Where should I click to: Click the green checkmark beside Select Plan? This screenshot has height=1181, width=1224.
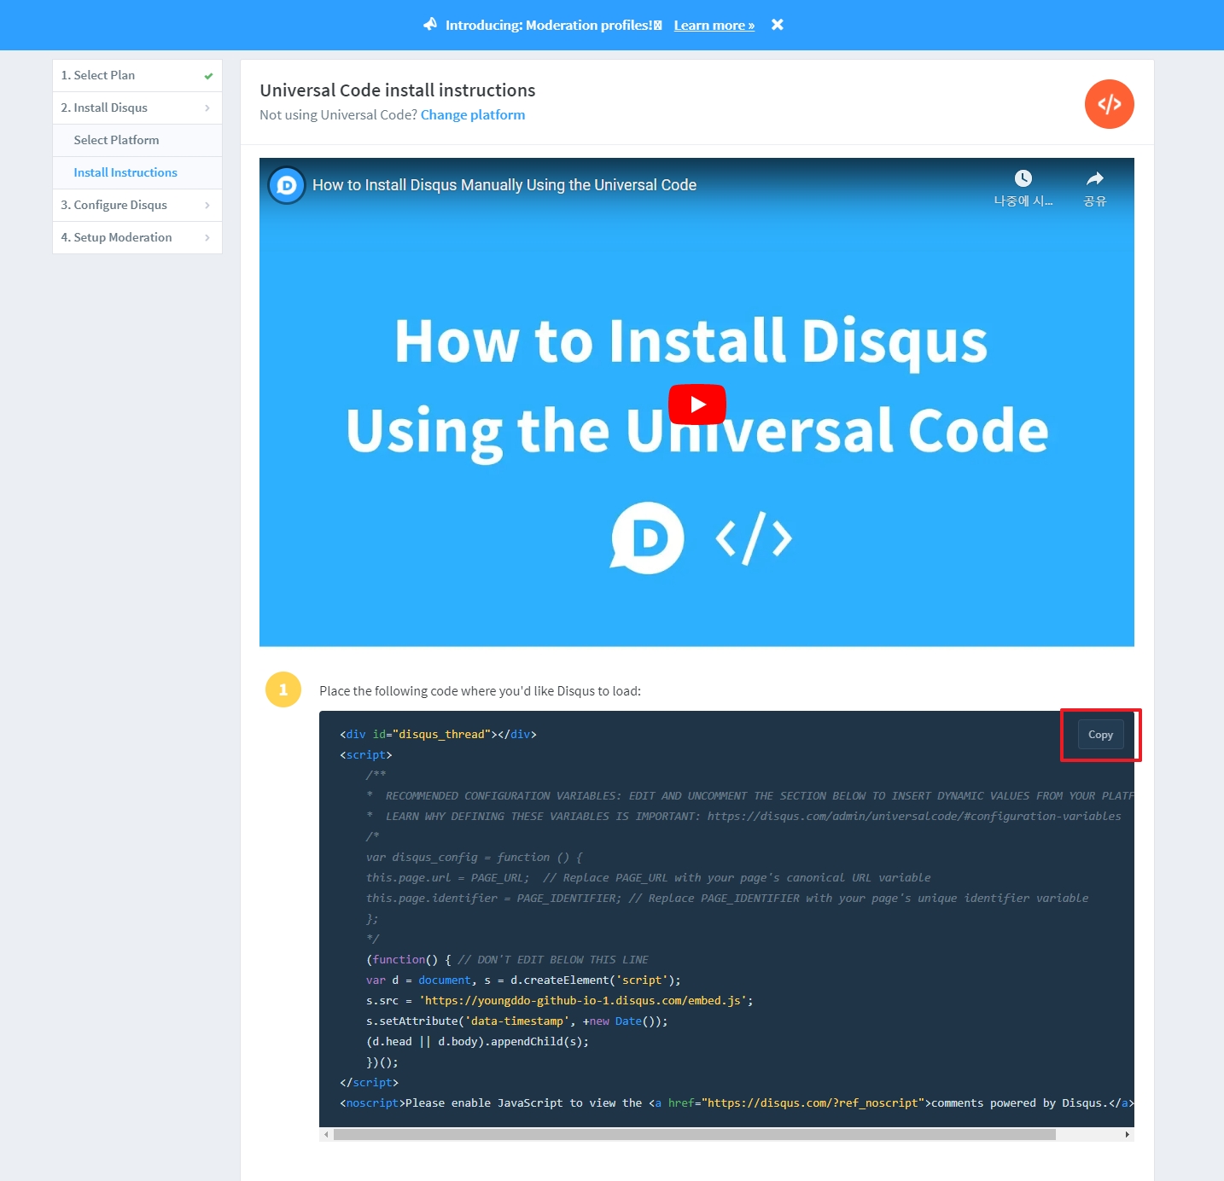click(208, 76)
